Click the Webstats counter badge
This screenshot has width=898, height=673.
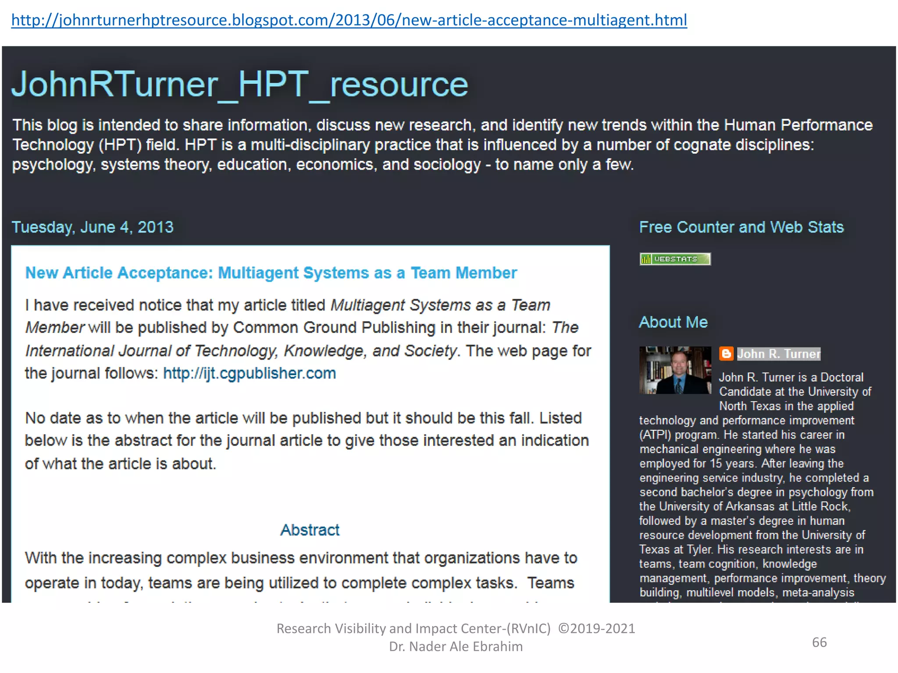[675, 259]
